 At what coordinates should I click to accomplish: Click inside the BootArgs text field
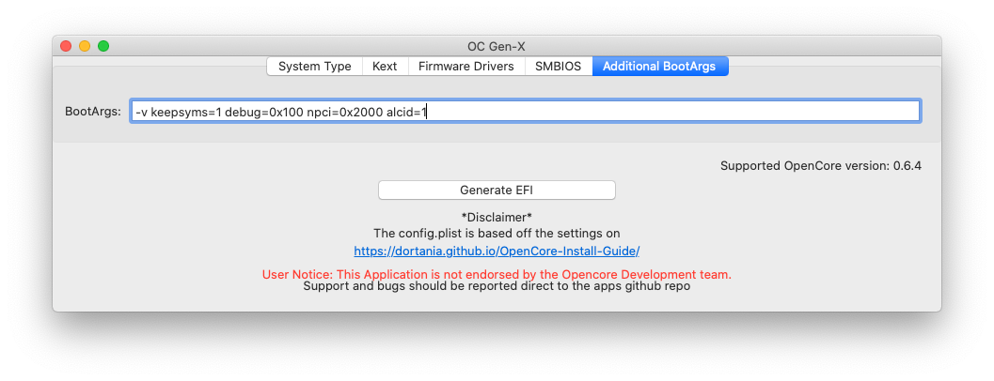click(658, 112)
